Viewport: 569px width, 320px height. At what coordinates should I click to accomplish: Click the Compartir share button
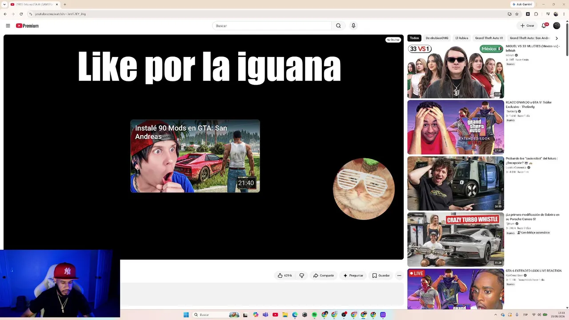coord(324,276)
